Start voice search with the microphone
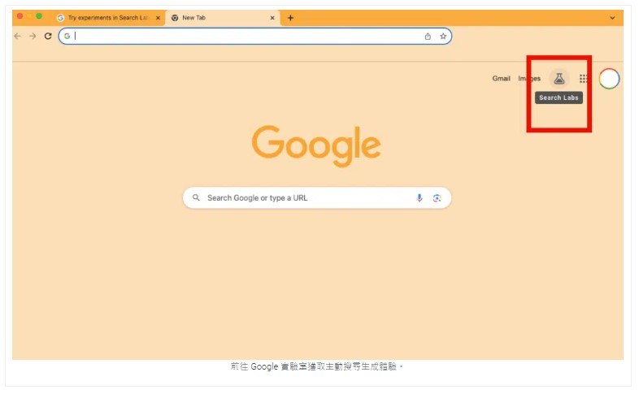Image resolution: width=639 pixels, height=394 pixels. pyautogui.click(x=419, y=198)
